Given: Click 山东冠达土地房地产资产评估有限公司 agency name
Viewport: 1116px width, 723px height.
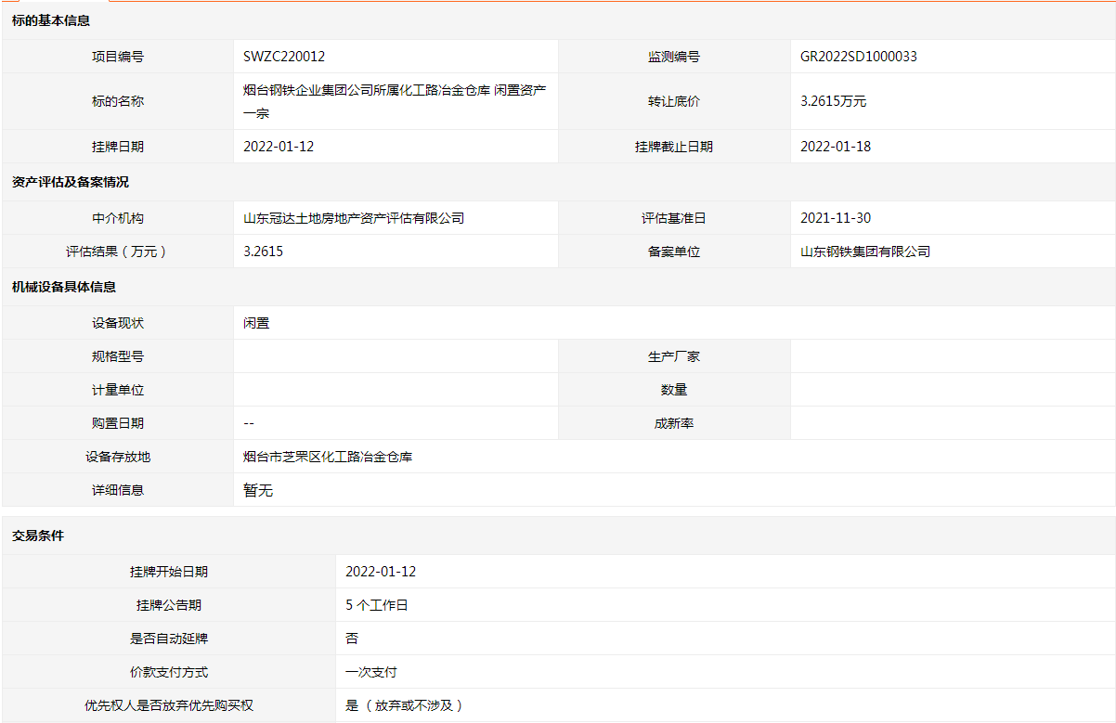Looking at the screenshot, I should point(354,218).
